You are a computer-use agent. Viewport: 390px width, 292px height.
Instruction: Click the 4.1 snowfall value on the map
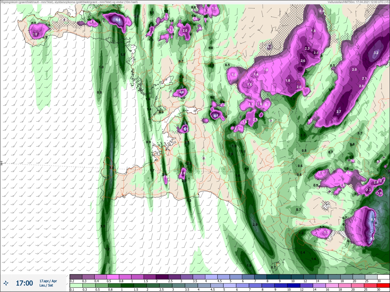216,116
